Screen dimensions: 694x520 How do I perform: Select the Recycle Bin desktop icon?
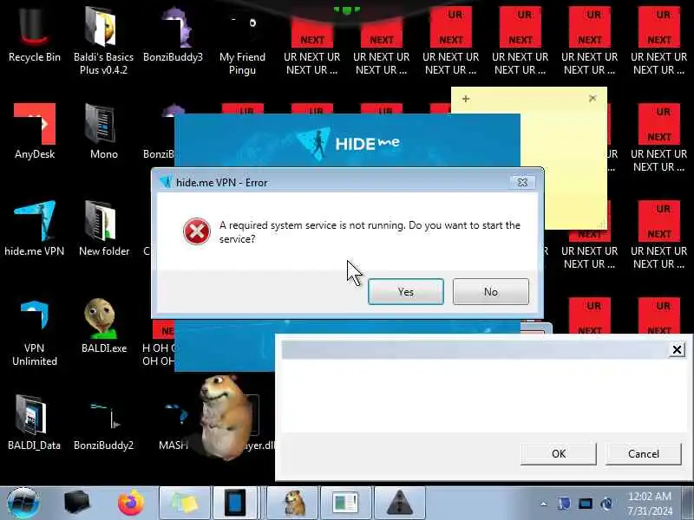pyautogui.click(x=35, y=36)
